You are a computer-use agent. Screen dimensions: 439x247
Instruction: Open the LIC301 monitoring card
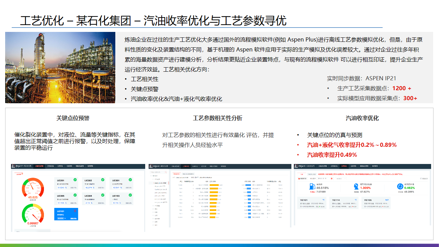tap(121, 184)
